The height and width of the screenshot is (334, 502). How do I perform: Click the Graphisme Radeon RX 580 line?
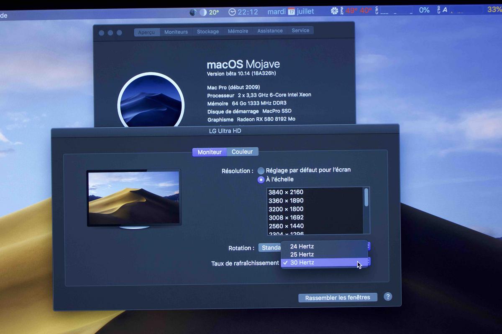251,119
